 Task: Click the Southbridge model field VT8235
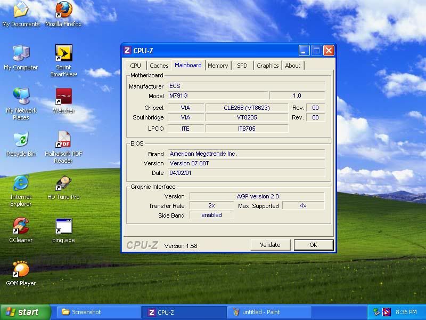[x=247, y=117]
